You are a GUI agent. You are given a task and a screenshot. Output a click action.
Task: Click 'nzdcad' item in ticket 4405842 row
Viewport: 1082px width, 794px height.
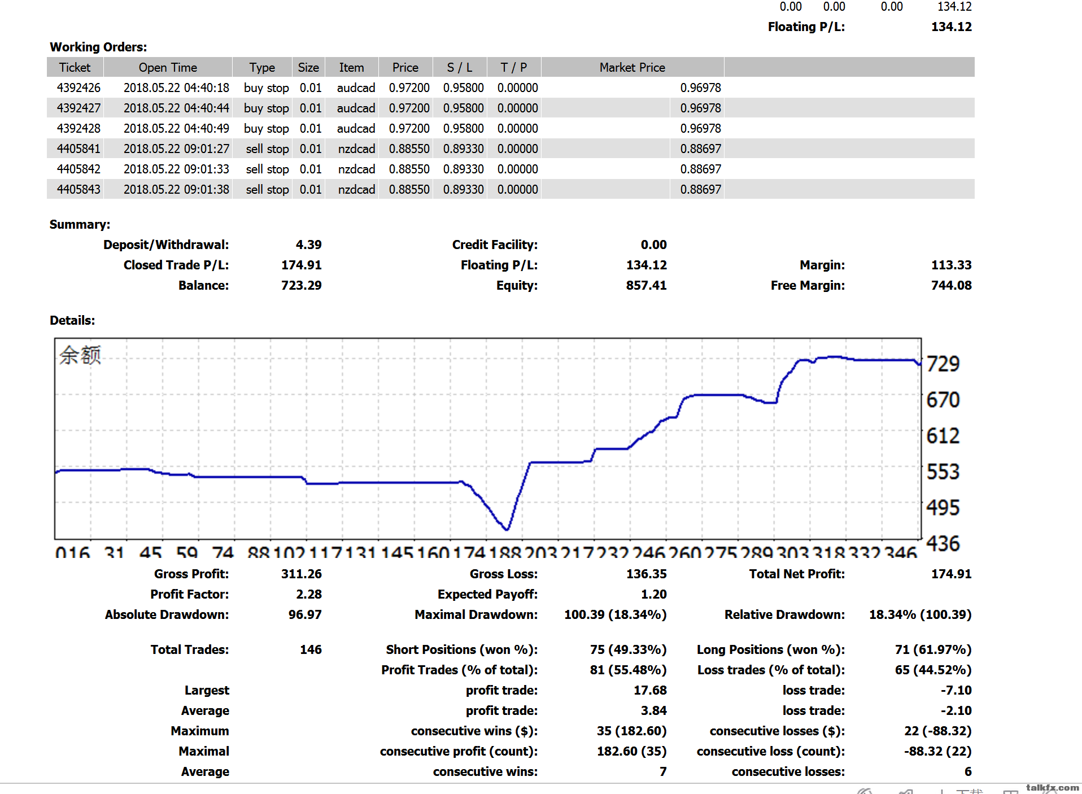[x=356, y=169]
